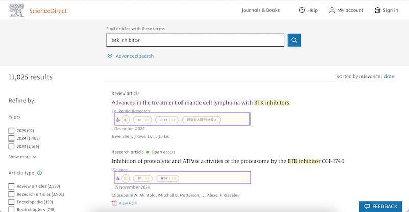
Task: Sort results by date
Action: pos(389,76)
